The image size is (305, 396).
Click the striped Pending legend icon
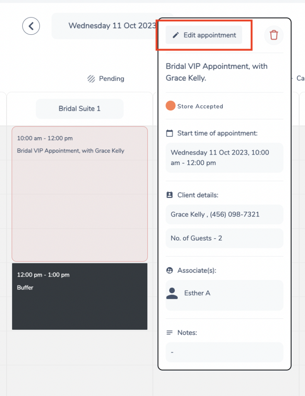[x=91, y=79]
